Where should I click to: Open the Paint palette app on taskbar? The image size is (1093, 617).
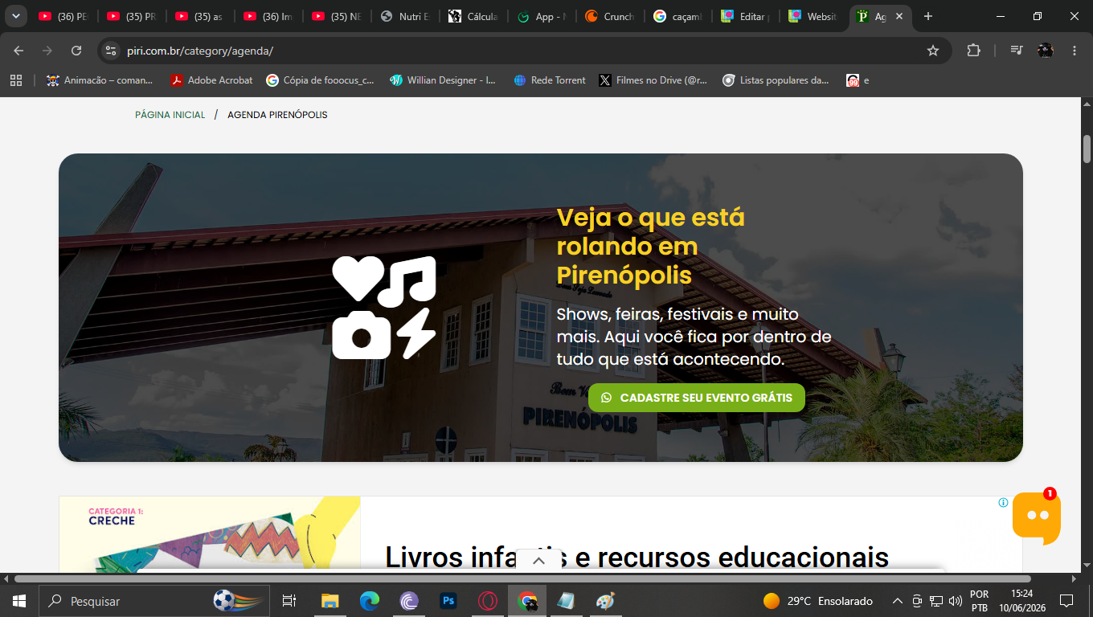tap(605, 601)
